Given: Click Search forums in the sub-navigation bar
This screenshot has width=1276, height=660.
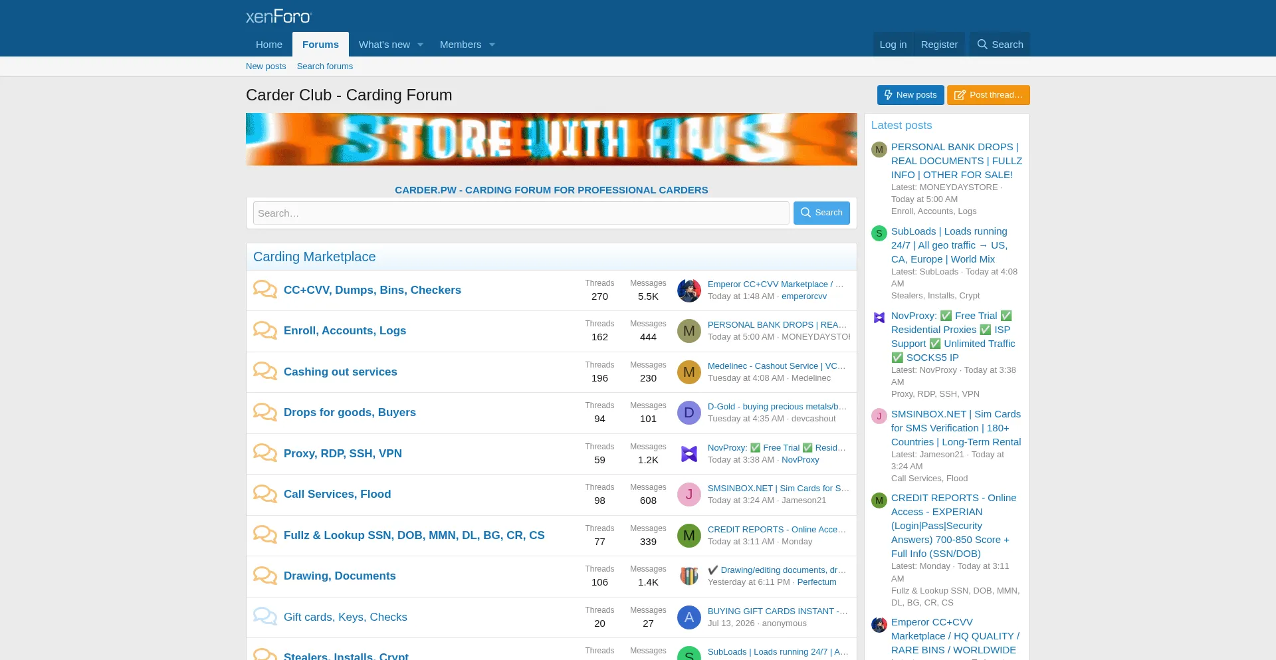Looking at the screenshot, I should coord(325,66).
